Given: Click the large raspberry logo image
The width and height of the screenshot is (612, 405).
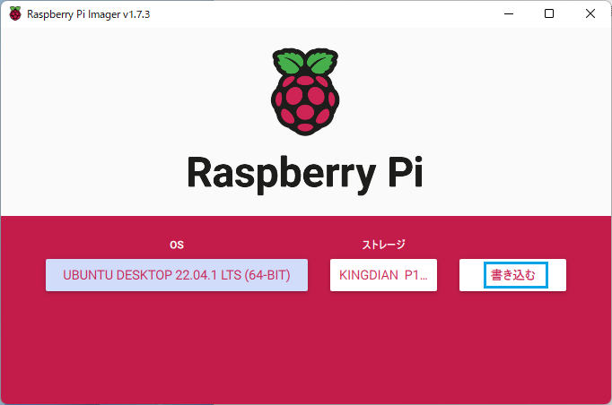Looking at the screenshot, I should pos(305,91).
